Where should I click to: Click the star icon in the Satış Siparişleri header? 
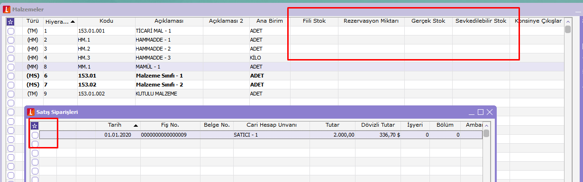pos(35,125)
